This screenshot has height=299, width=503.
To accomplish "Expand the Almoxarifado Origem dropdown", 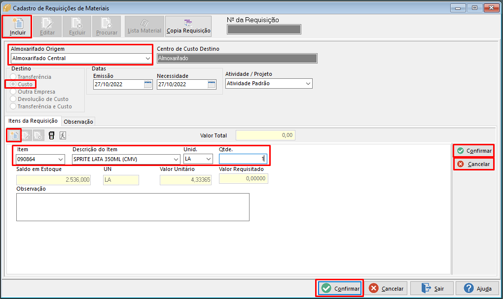I will tap(147, 58).
